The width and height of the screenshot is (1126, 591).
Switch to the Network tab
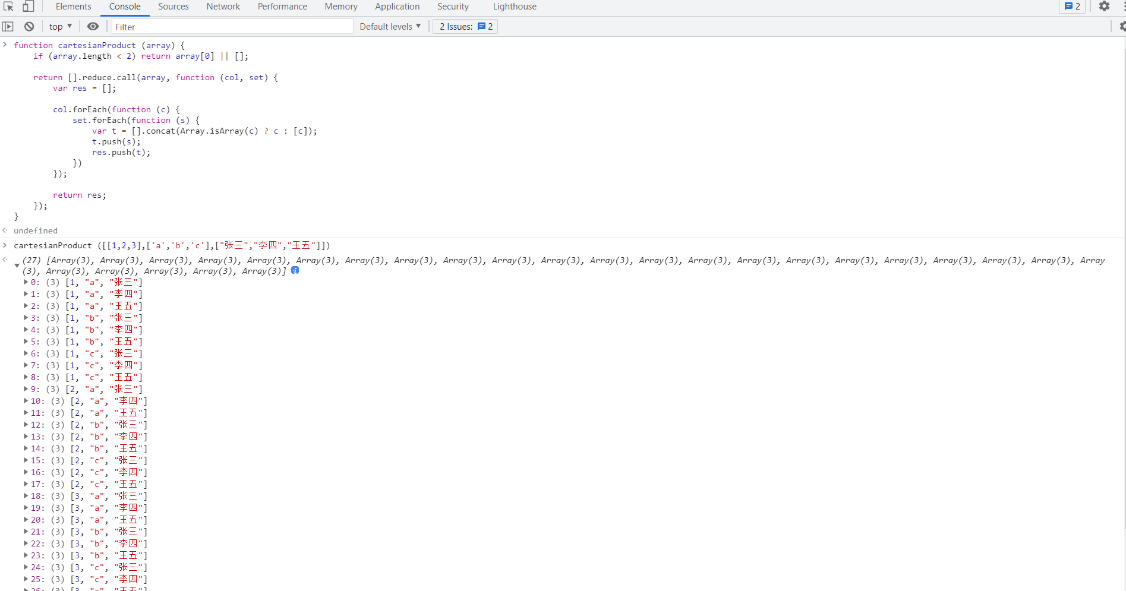[223, 7]
